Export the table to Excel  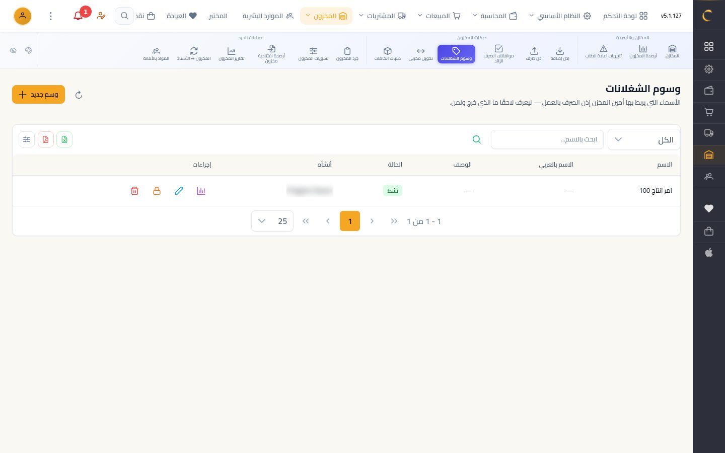tap(64, 139)
